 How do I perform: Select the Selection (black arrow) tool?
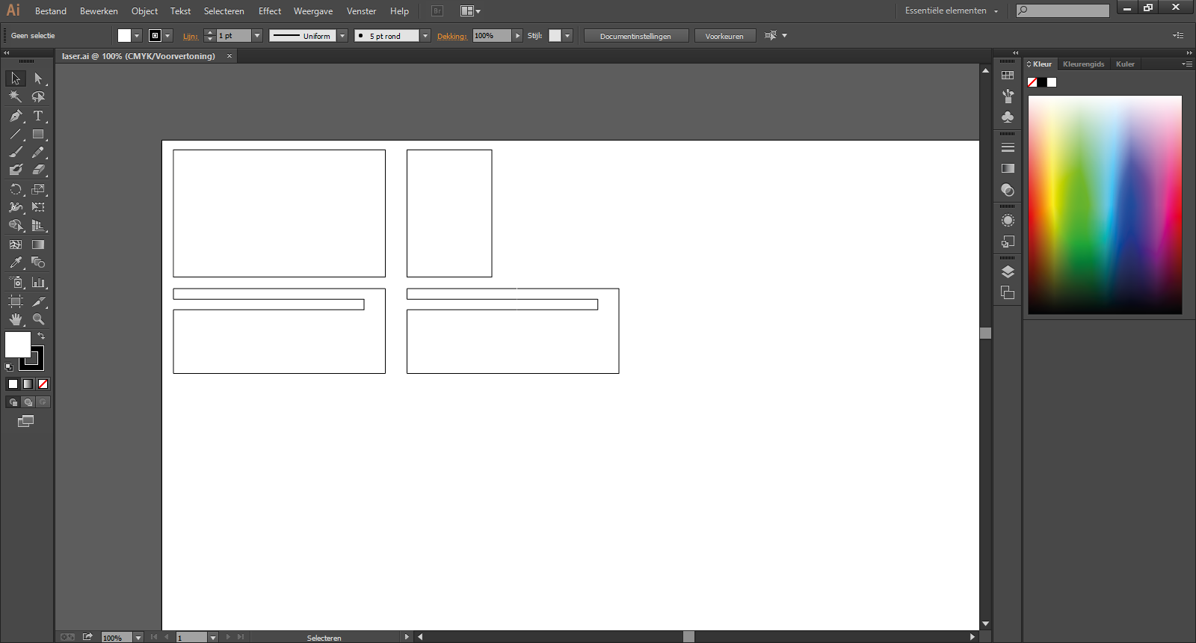[16, 79]
